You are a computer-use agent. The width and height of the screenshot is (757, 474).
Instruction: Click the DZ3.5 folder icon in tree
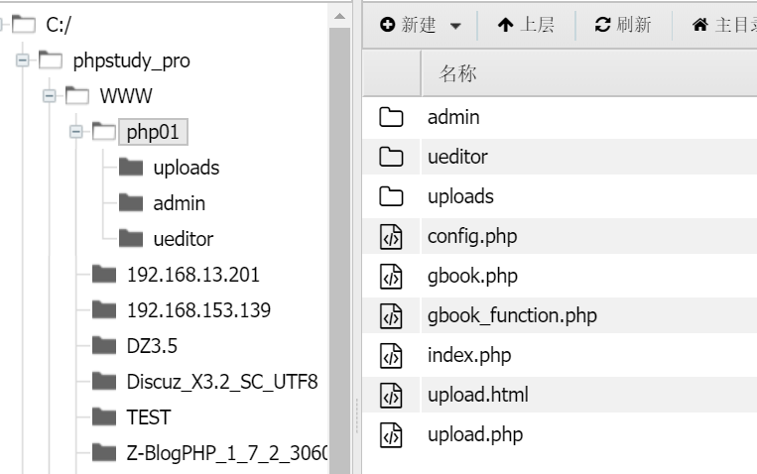[x=104, y=346]
